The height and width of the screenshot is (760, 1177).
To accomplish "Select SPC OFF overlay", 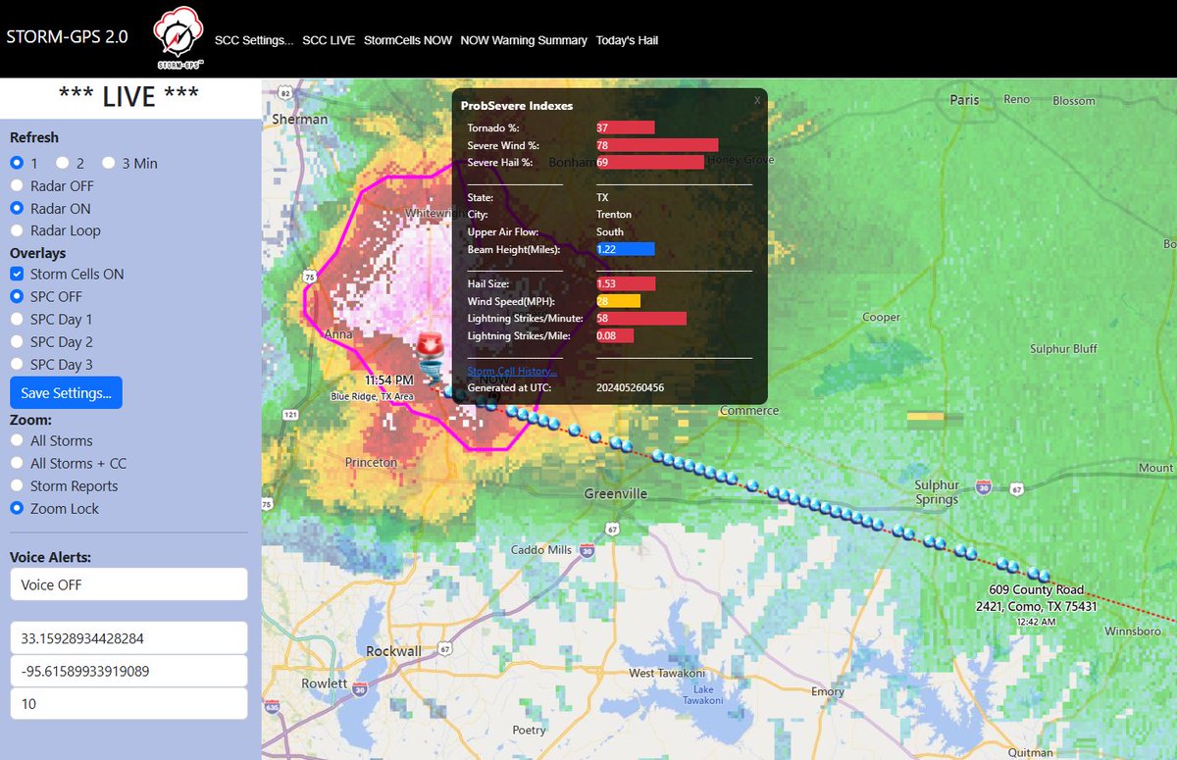I will [x=17, y=296].
